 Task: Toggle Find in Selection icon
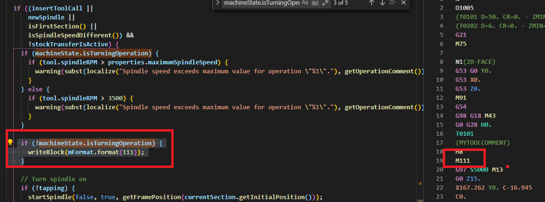click(393, 3)
